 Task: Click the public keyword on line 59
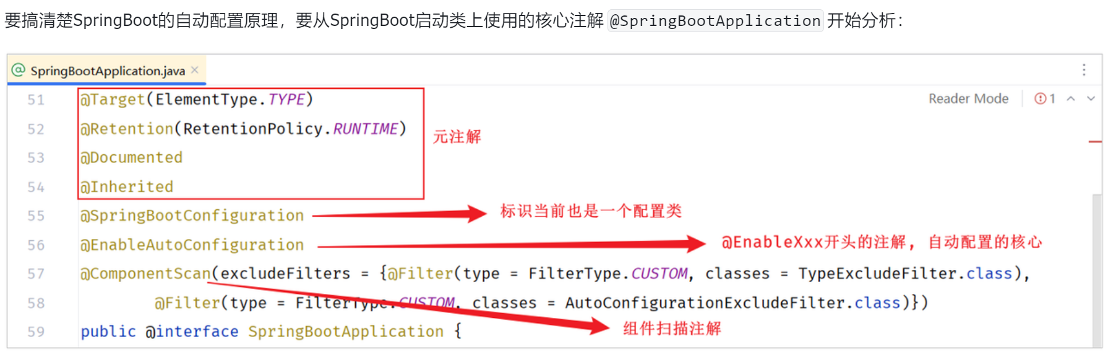click(108, 332)
